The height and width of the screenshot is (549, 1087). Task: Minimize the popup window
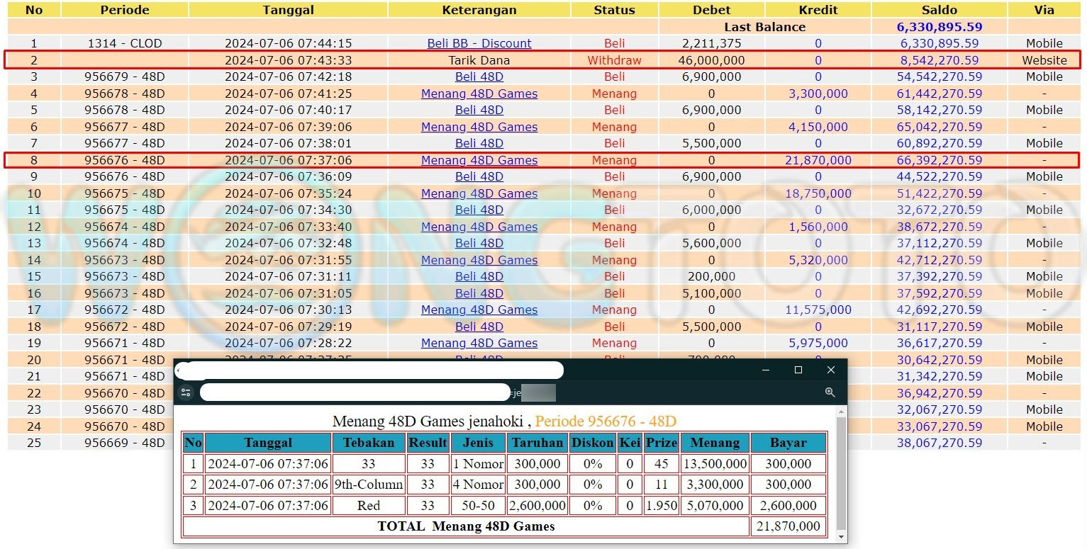point(766,370)
